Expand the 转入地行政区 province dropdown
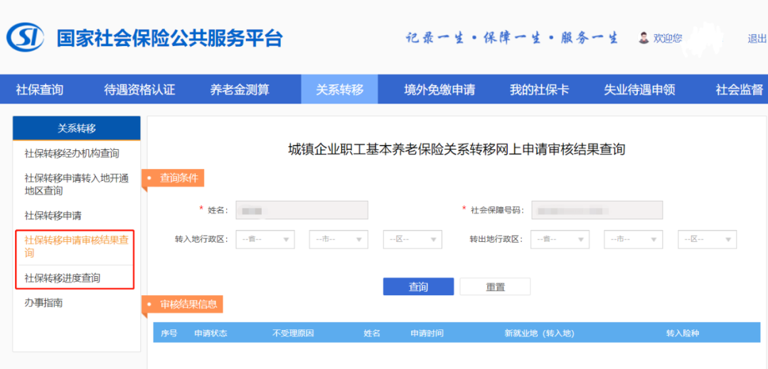Screen dimensions: 768x369 click(x=265, y=239)
